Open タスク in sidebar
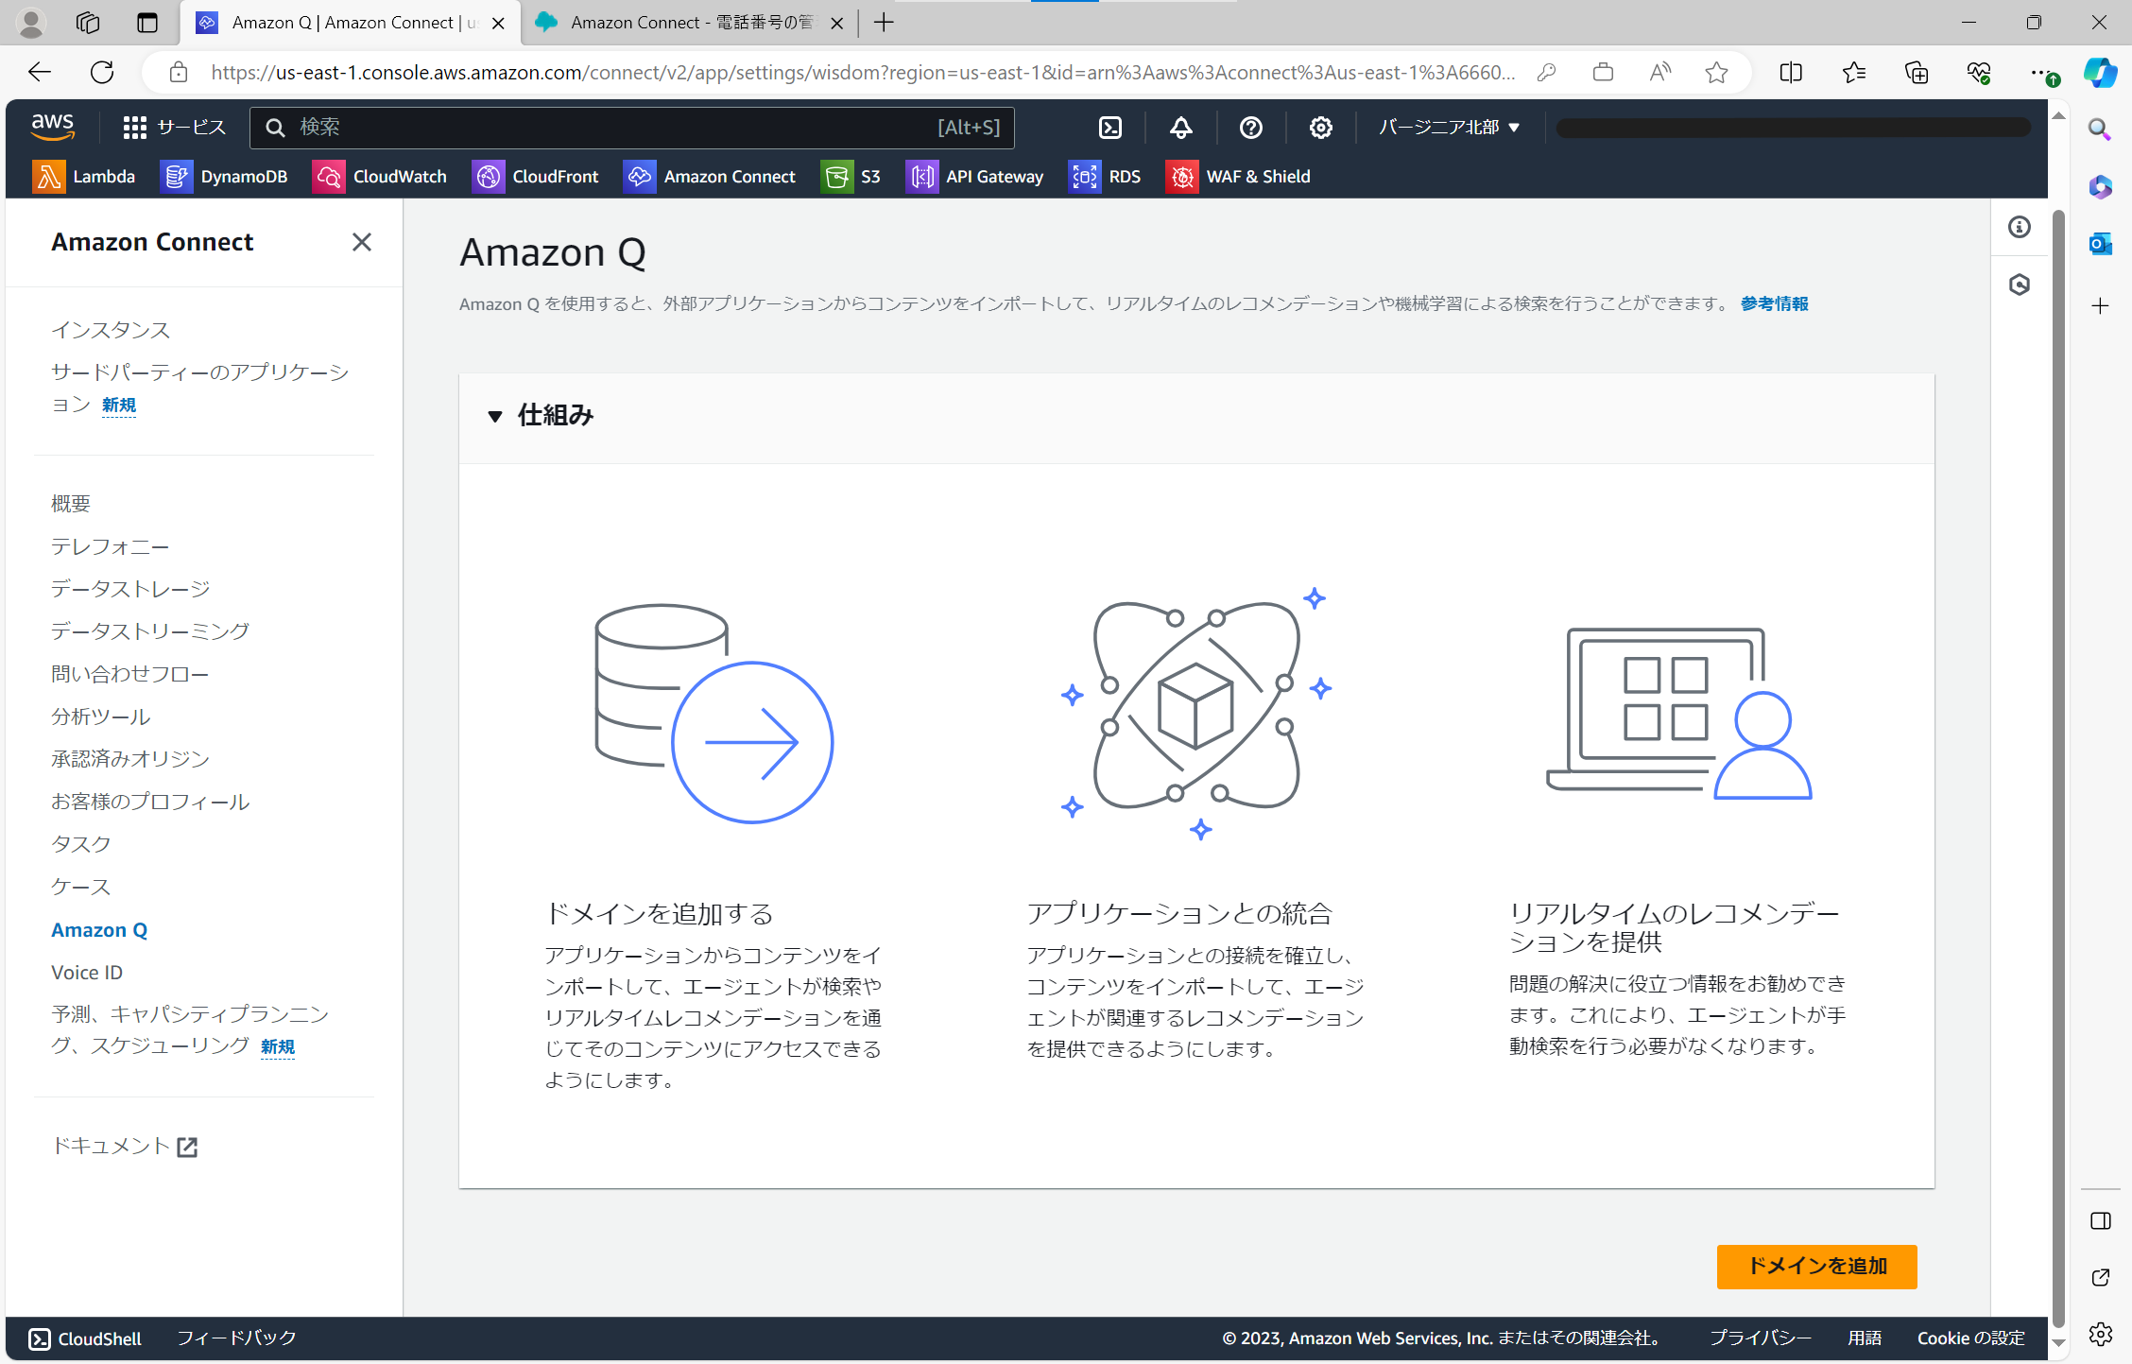Viewport: 2132px width, 1364px height. (81, 844)
